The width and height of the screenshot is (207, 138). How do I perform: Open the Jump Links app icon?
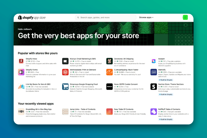65,111
